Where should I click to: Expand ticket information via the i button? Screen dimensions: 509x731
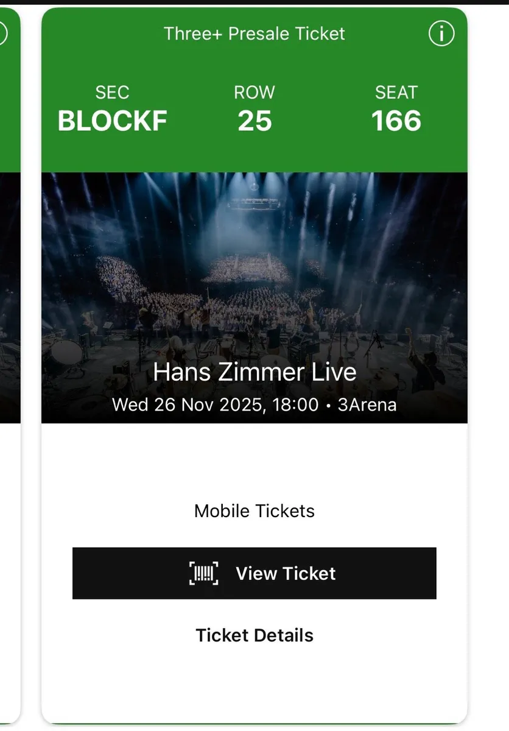click(441, 34)
